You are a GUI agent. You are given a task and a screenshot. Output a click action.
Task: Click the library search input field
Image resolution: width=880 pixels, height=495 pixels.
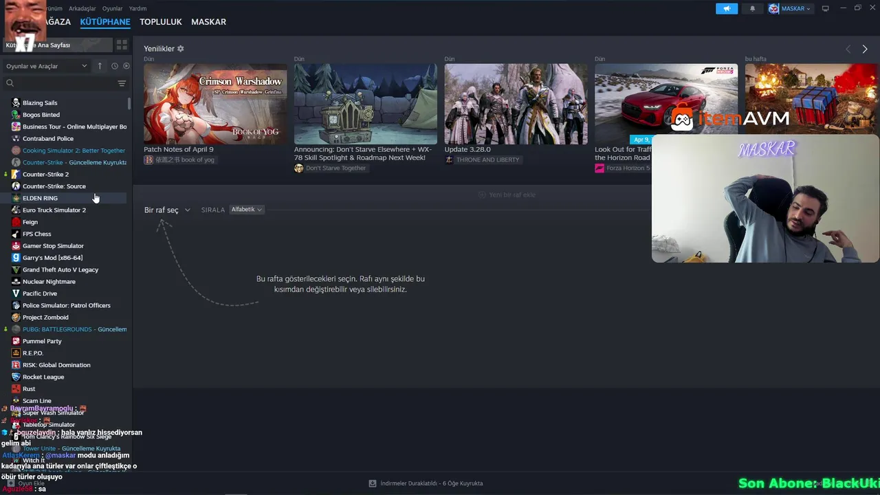65,83
